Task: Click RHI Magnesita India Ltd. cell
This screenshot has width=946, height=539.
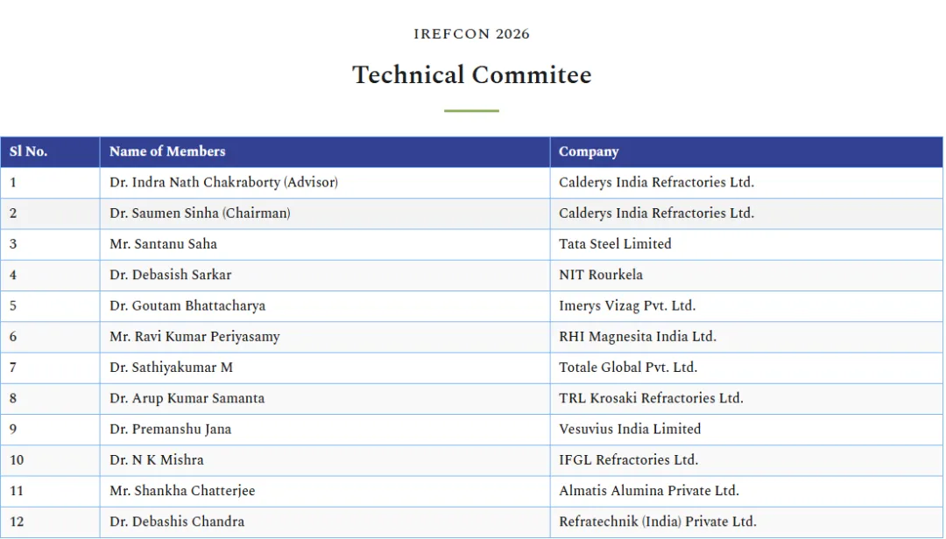Action: (638, 337)
